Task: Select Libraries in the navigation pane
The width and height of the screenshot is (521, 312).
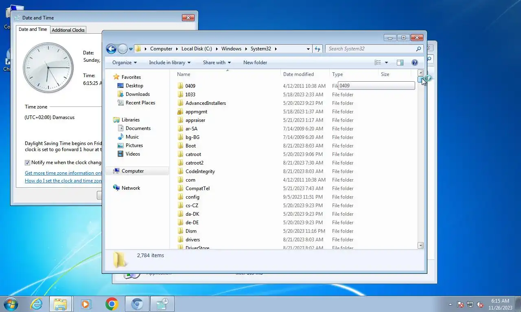Action: 130,120
